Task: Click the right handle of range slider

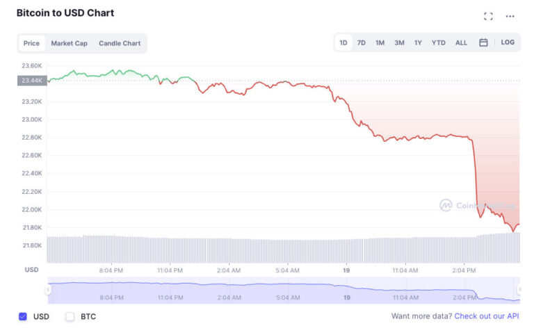Action: point(519,289)
